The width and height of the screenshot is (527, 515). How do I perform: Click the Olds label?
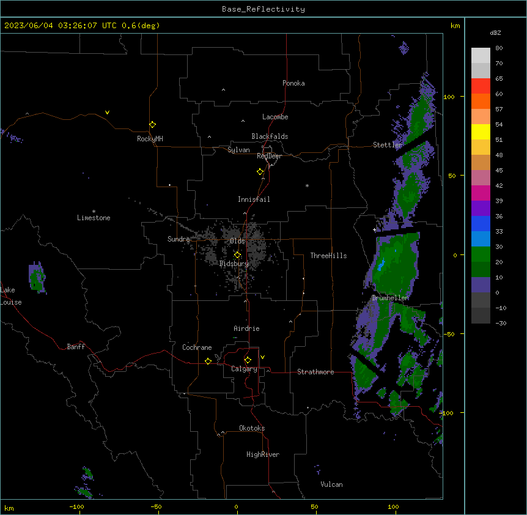[x=237, y=241]
